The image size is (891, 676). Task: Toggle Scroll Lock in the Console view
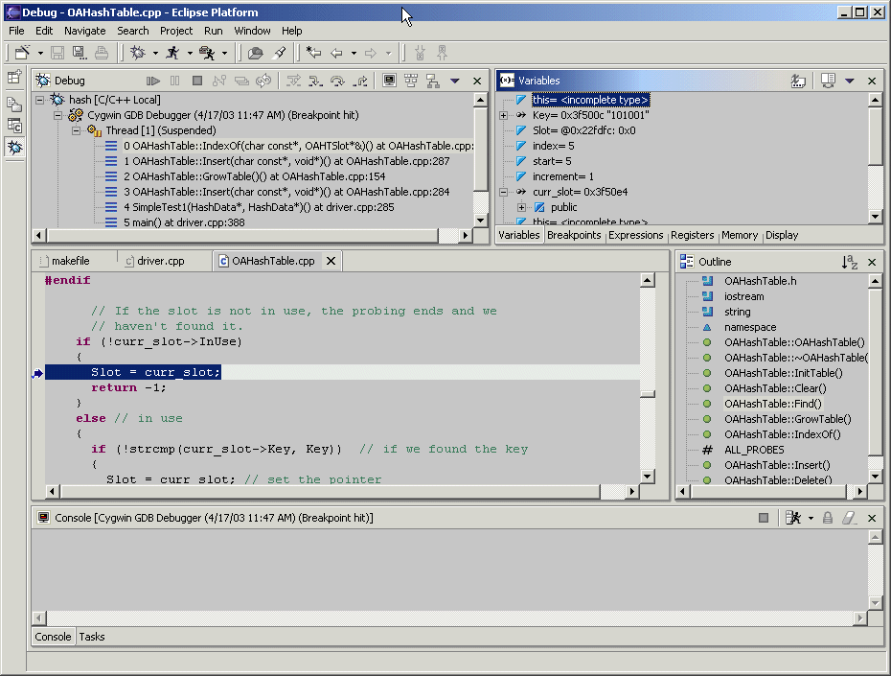828,518
